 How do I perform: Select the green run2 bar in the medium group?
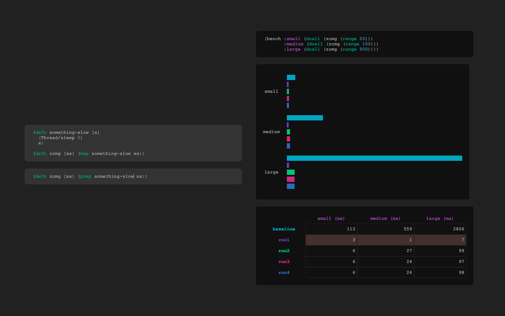(x=289, y=132)
